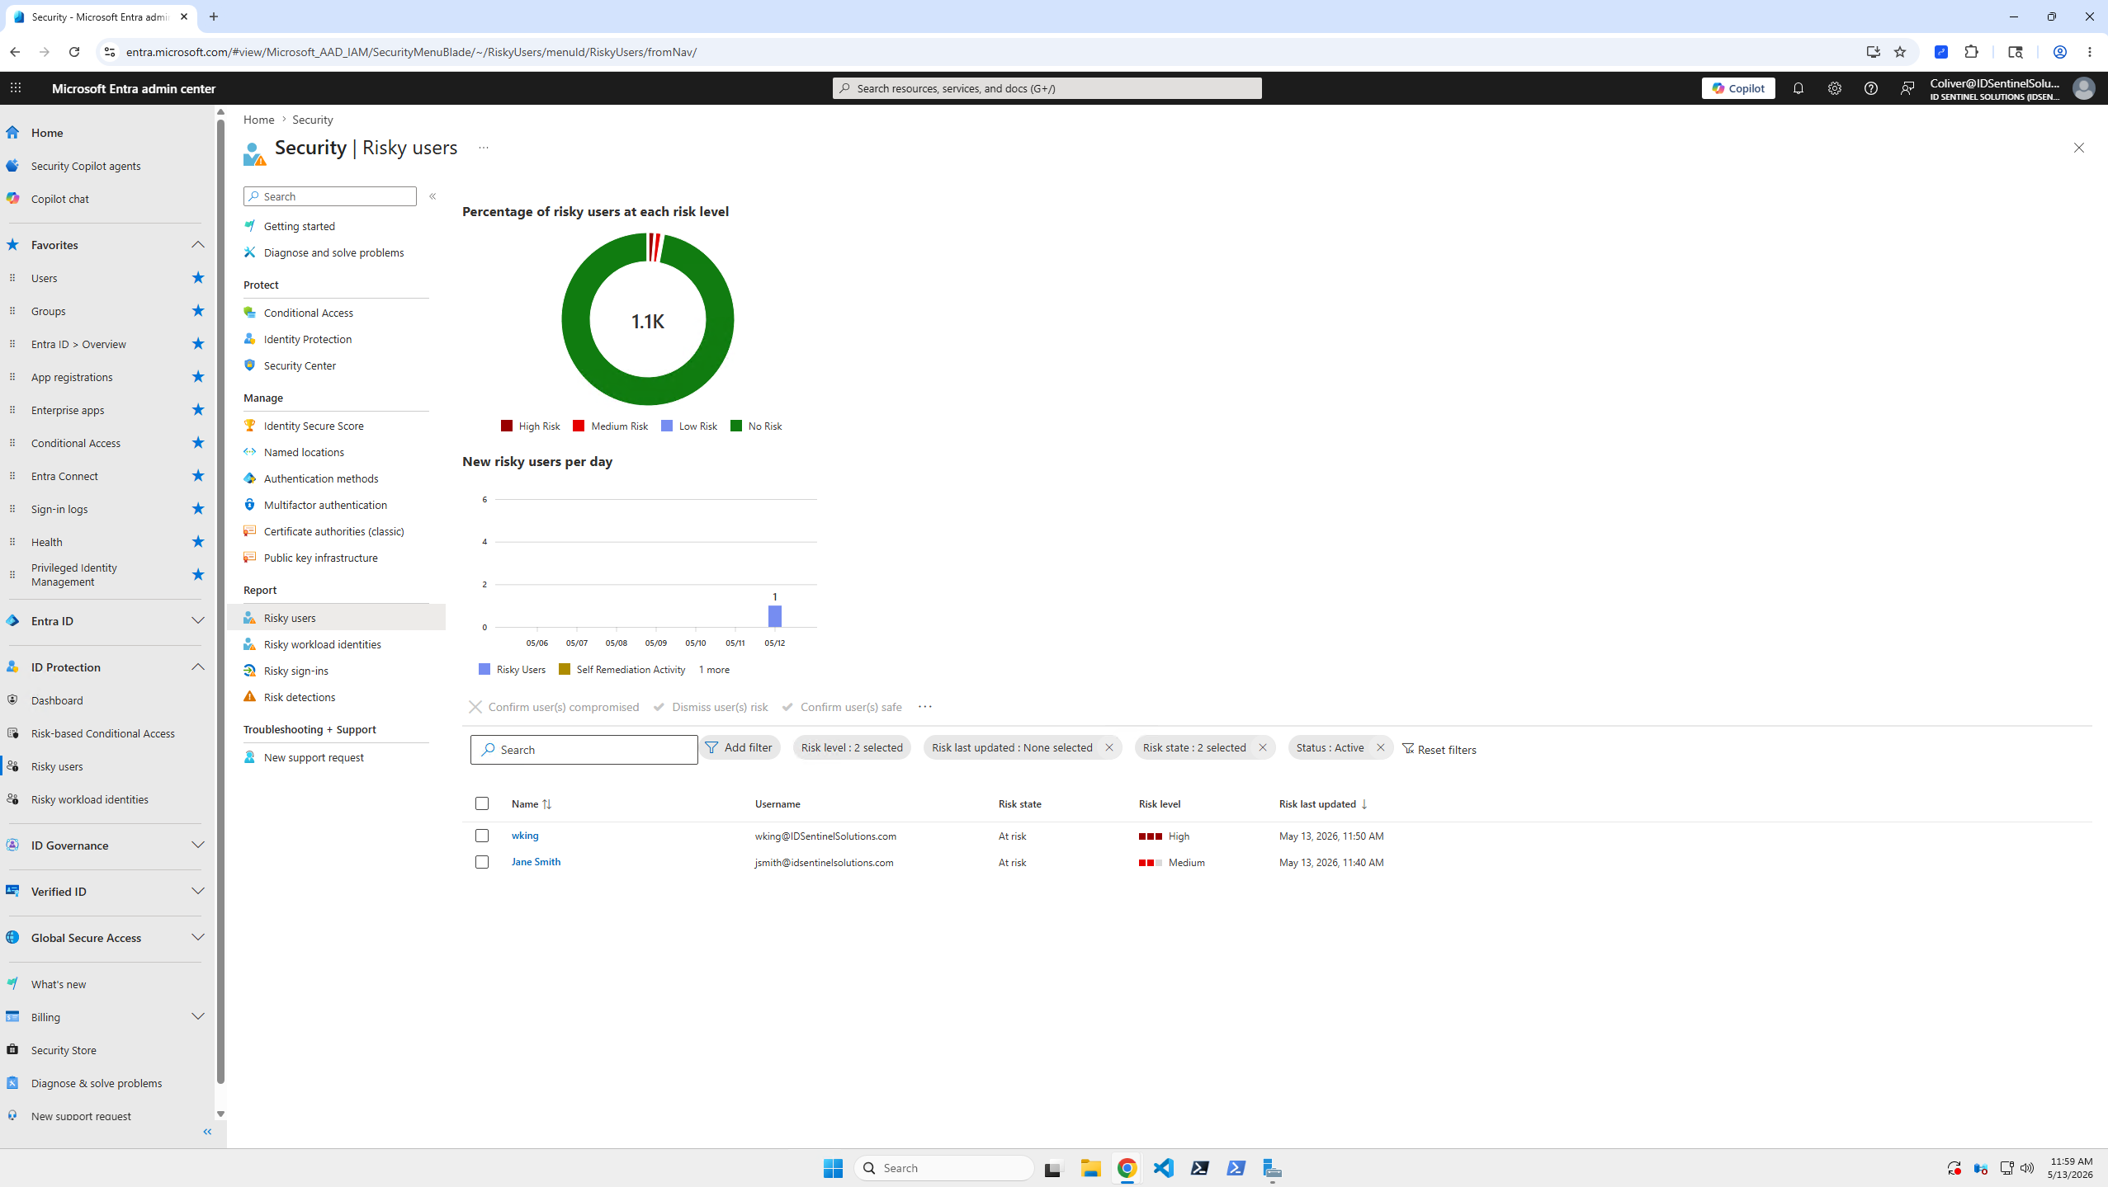Image resolution: width=2108 pixels, height=1187 pixels.
Task: Check the Jane Smith row checkbox
Action: click(x=482, y=862)
